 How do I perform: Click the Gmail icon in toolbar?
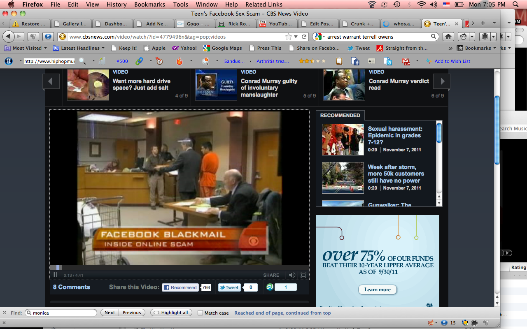click(406, 61)
